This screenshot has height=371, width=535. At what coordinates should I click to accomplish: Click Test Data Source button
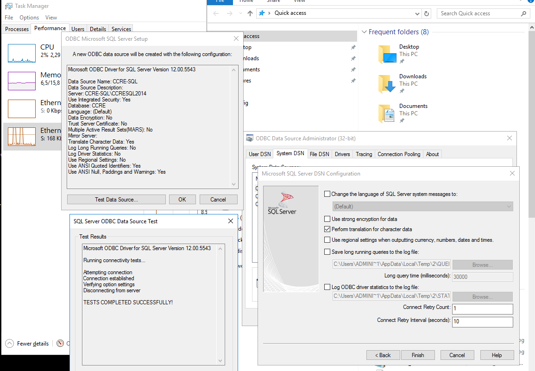116,199
